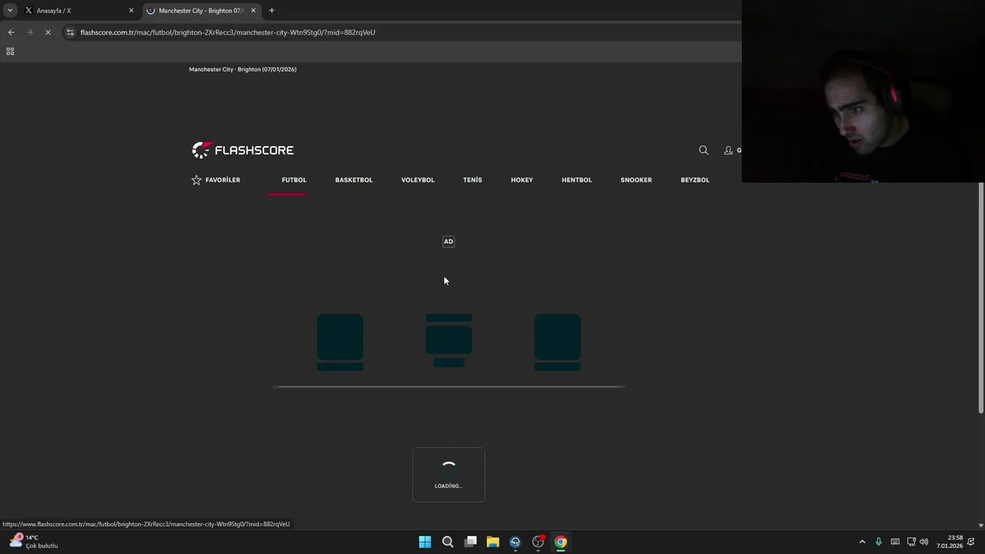
Task: Open the Hokey sport tab
Action: [522, 180]
